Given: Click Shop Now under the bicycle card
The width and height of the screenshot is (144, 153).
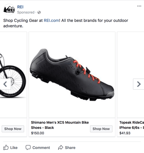Looking at the screenshot, I should 13,129.
